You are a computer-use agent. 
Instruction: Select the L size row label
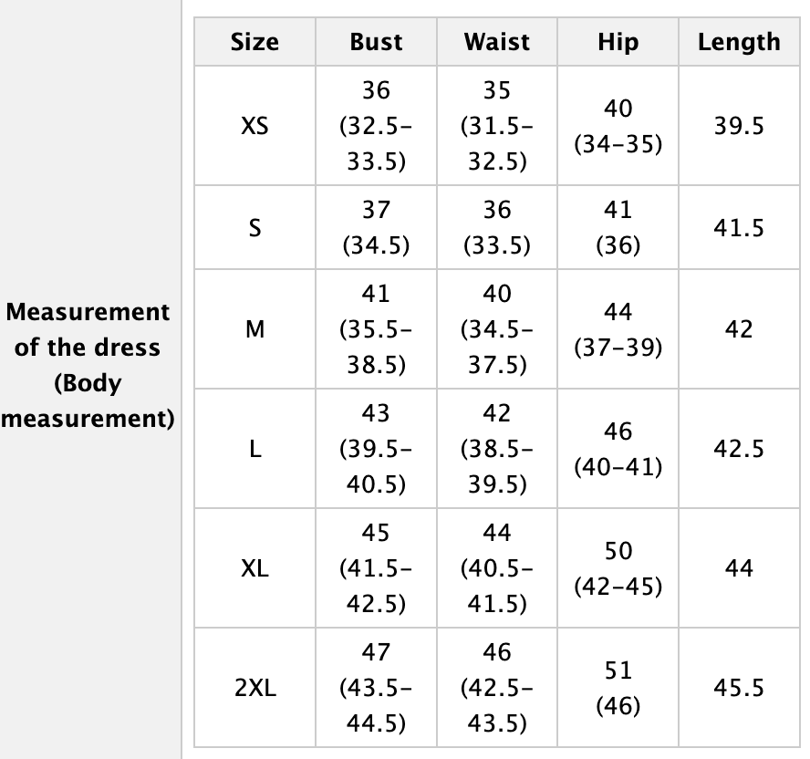pos(254,449)
